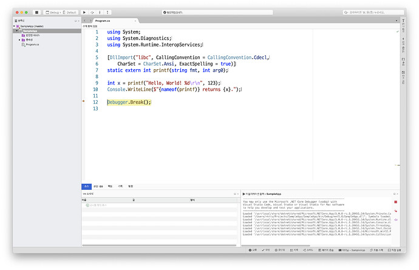Stop the app via Application Output red square
The image size is (419, 270).
pyautogui.click(x=396, y=202)
